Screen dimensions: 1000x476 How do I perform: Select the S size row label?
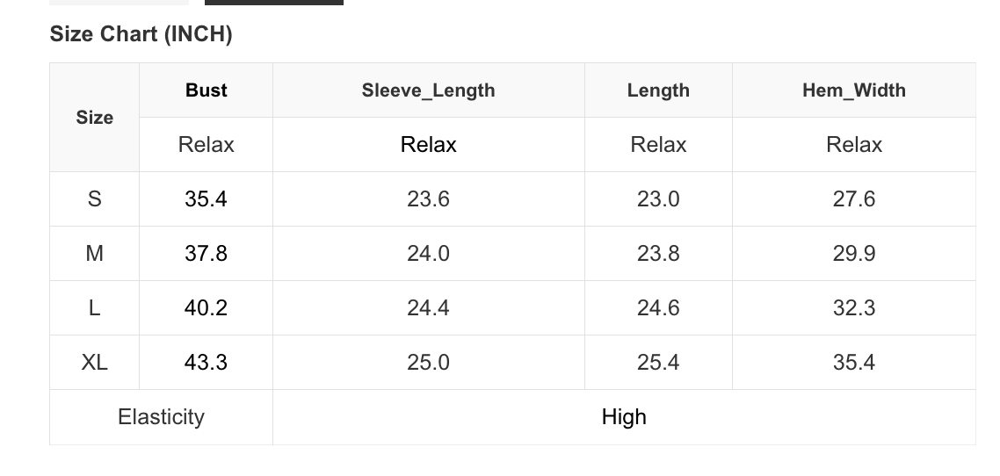(x=94, y=199)
